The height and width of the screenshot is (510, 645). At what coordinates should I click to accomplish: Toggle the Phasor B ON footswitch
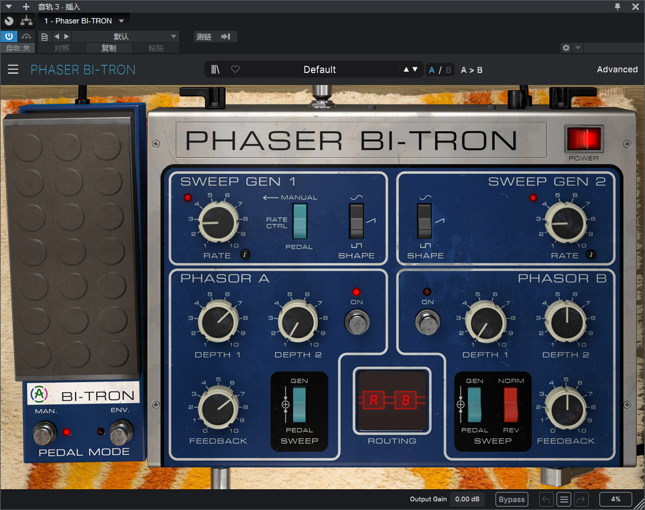427,321
